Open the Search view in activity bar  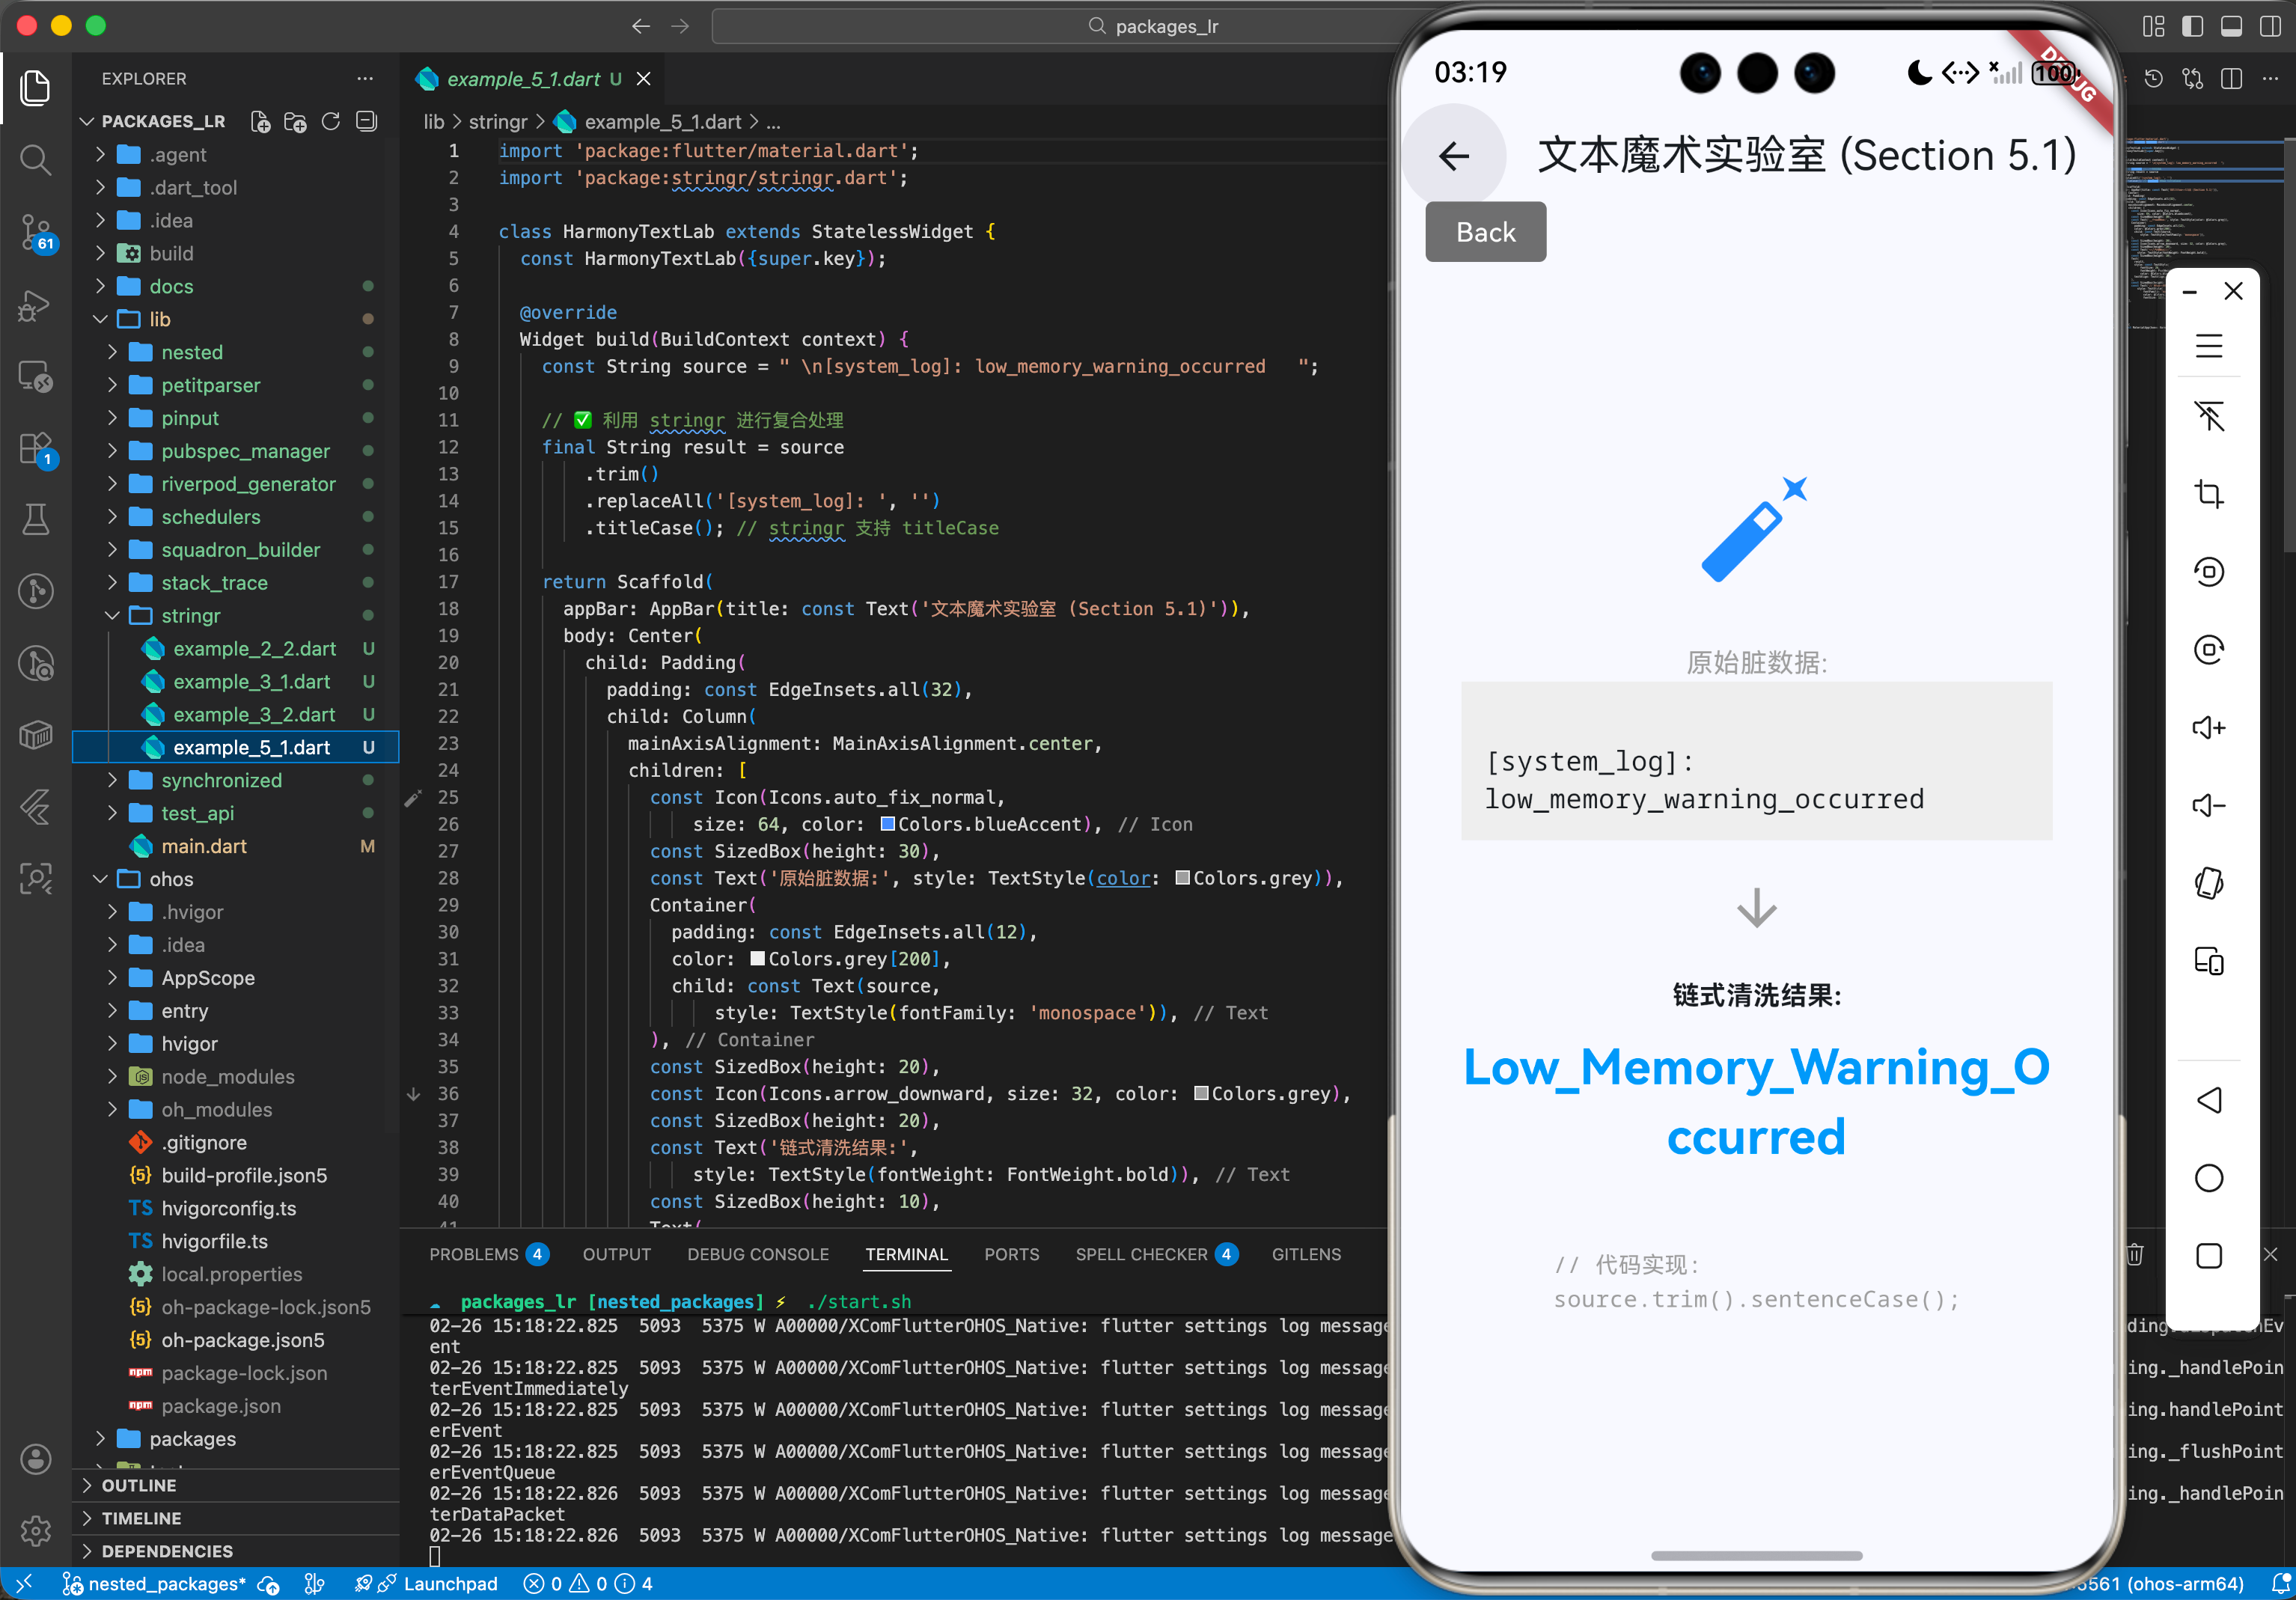(36, 160)
